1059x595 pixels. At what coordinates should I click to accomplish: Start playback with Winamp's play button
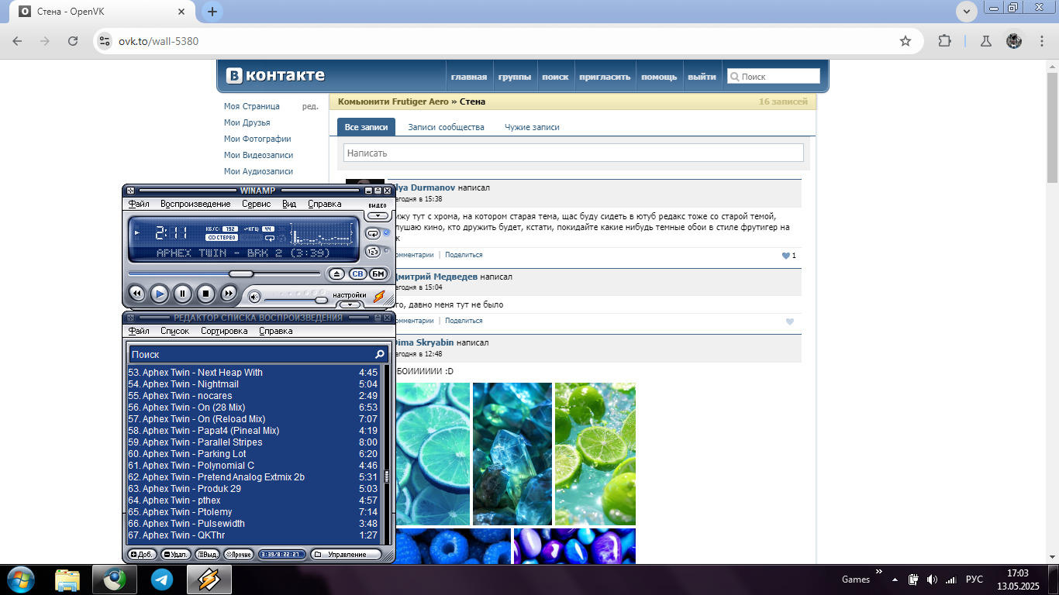[x=159, y=294]
